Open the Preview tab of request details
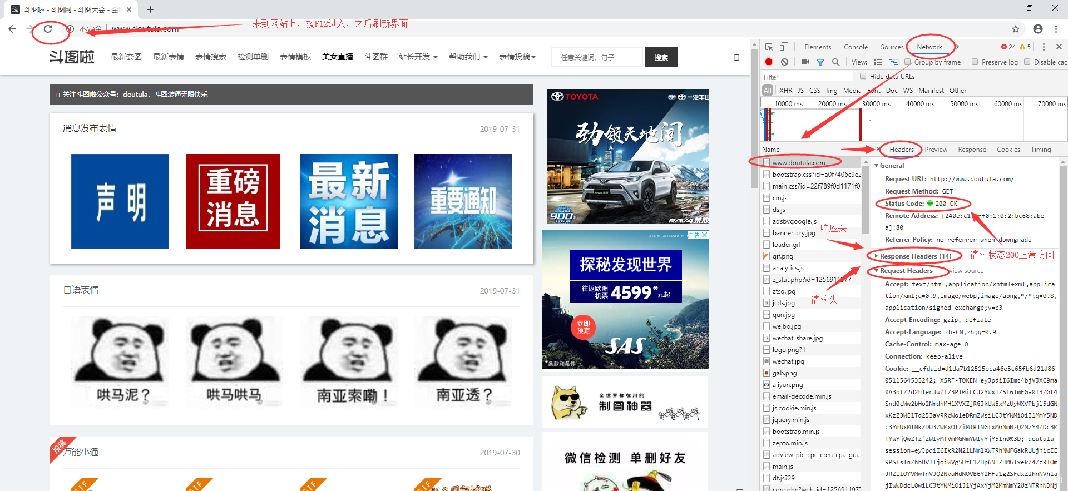 point(936,150)
